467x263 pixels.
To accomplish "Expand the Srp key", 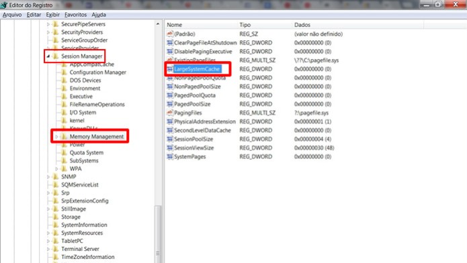I will (48, 193).
